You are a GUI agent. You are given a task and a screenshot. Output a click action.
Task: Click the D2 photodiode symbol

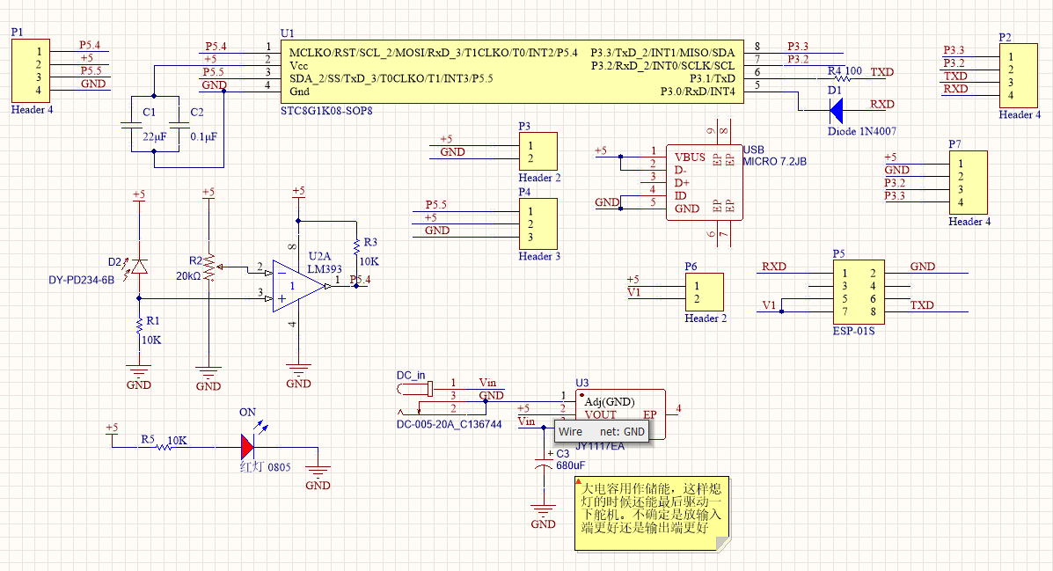(138, 267)
